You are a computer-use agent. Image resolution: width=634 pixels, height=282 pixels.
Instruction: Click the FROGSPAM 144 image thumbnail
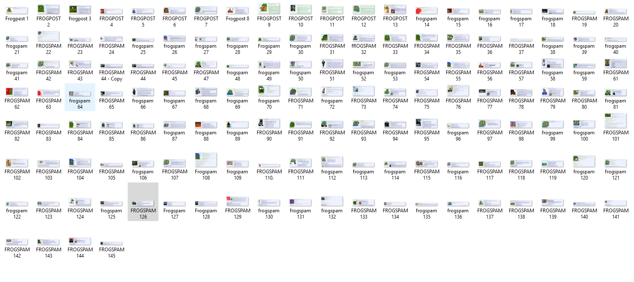pos(80,241)
